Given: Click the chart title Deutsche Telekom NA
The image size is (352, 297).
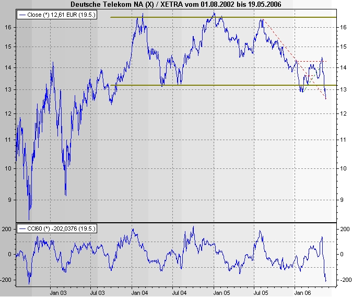Looking at the screenshot, I should point(176,4).
